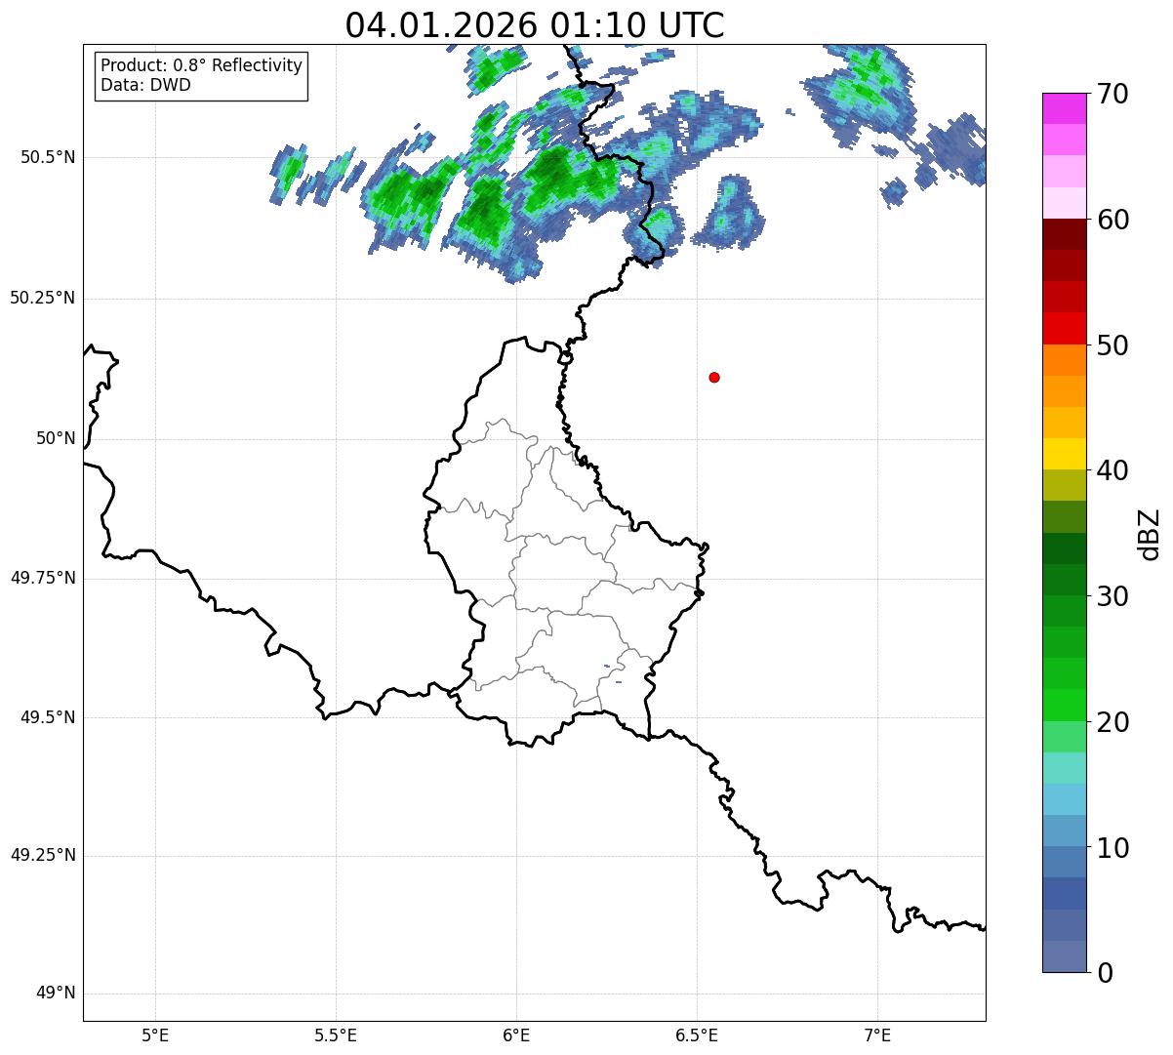The height and width of the screenshot is (1055, 1173).
Task: Click the 5.5°E longitude label
Action: click(x=336, y=1035)
